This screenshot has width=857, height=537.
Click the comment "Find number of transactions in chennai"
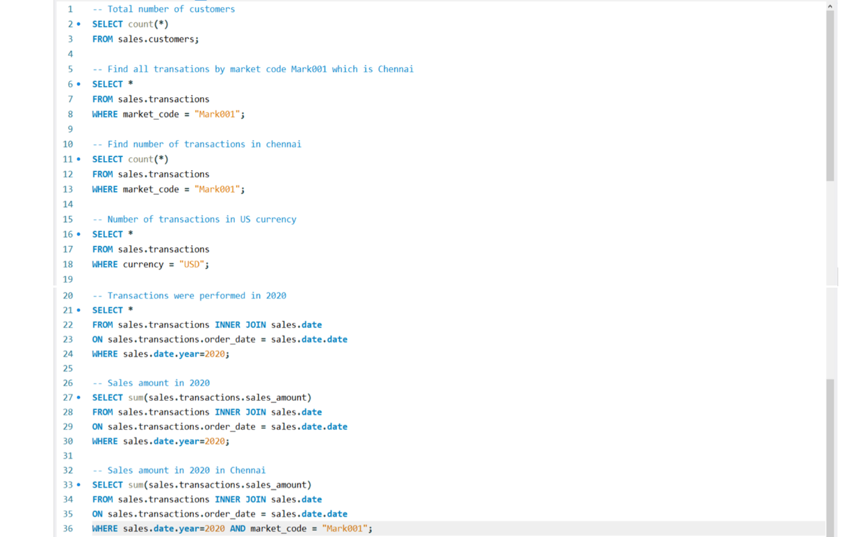click(197, 144)
